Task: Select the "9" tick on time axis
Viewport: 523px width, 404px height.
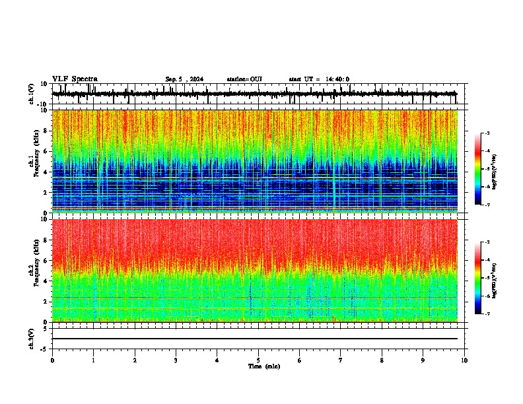Action: tap(423, 360)
